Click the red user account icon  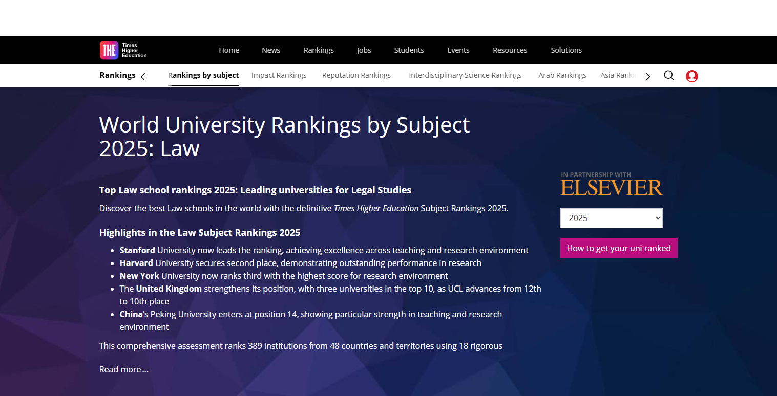[691, 76]
